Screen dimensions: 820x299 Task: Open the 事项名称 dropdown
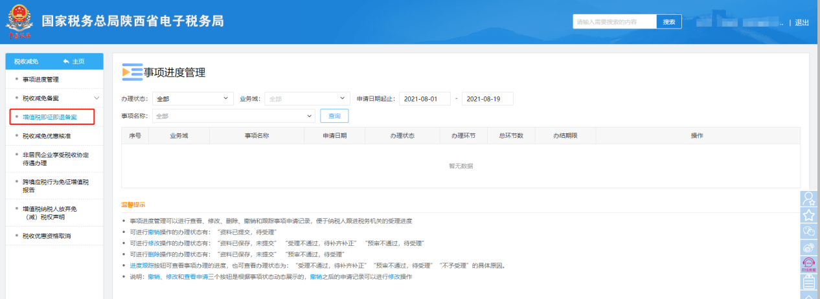pos(233,116)
